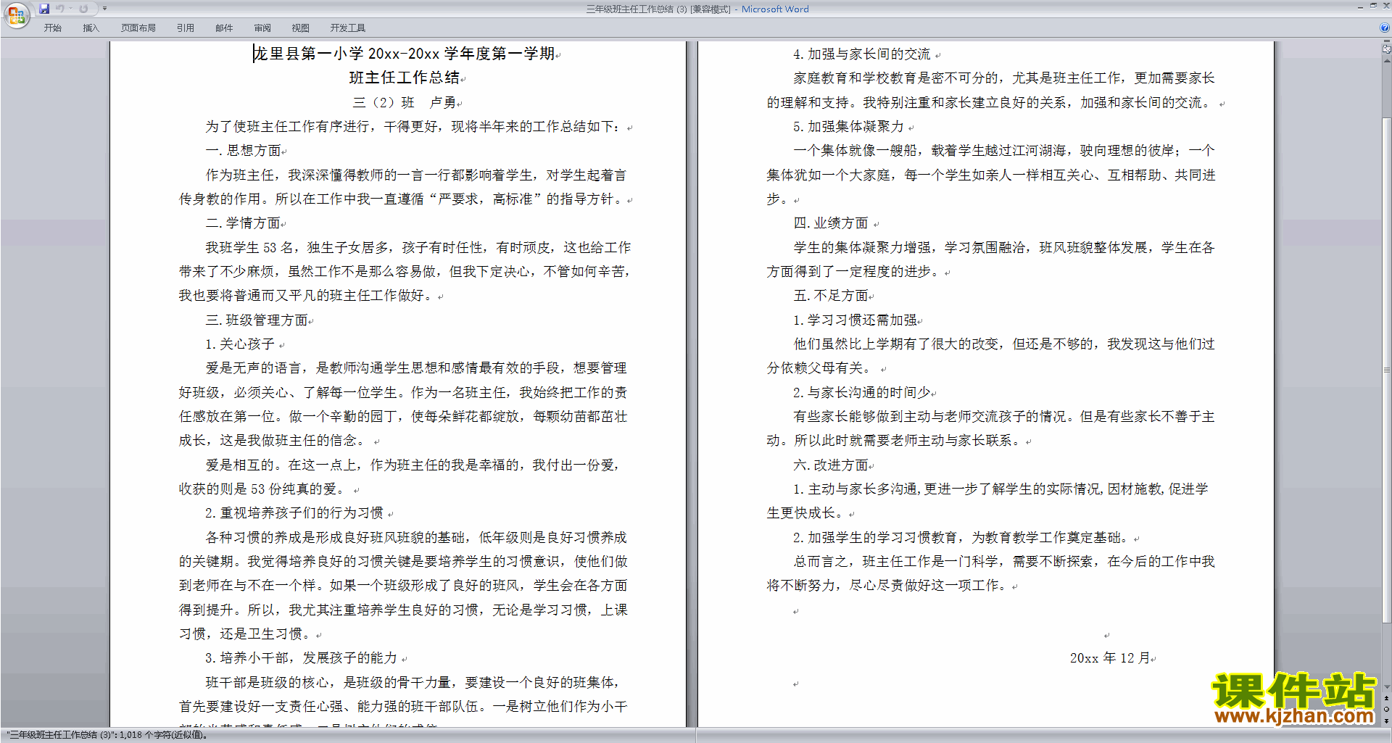Click the subheading 3.培养小干部，发展孩子的能力
Image resolution: width=1392 pixels, height=743 pixels.
tap(302, 658)
